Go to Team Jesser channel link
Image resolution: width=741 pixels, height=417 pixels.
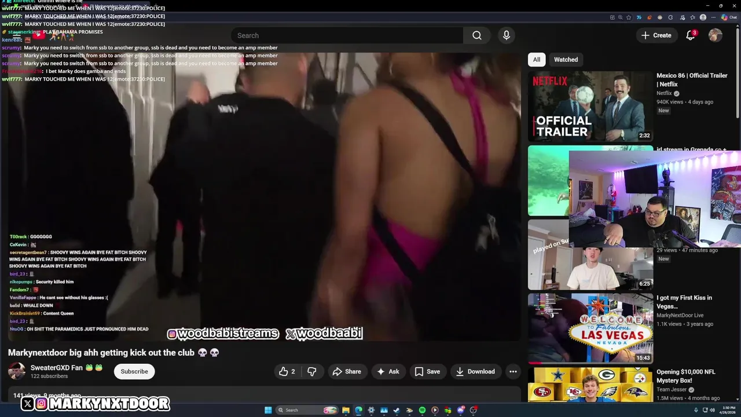point(672,390)
